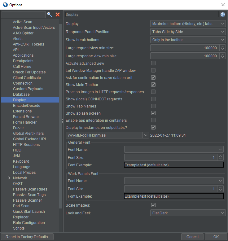Toggle Show Main Toolbar checkbox
The width and height of the screenshot is (228, 241).
pyautogui.click(x=153, y=85)
